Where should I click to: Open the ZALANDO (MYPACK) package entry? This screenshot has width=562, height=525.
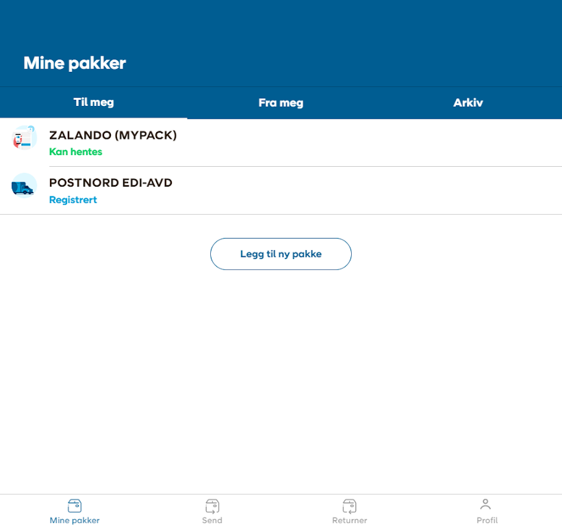pos(113,135)
